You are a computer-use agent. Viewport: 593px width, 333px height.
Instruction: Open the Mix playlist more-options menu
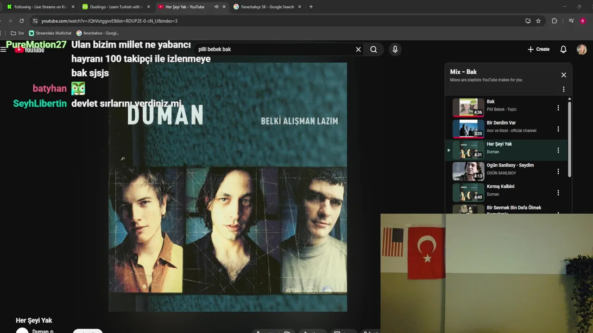click(x=563, y=89)
